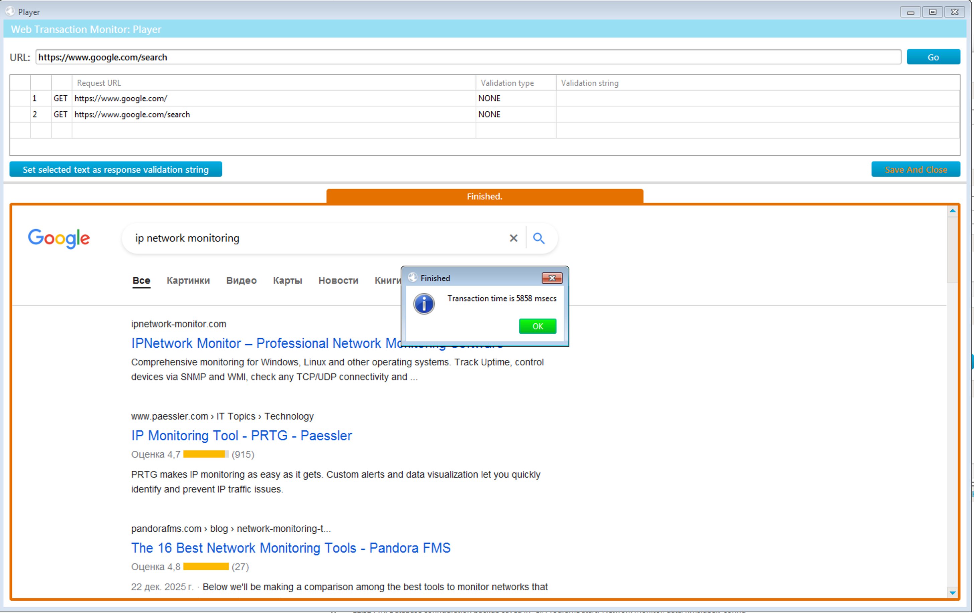The height and width of the screenshot is (613, 974).
Task: Close the Player window
Action: click(x=955, y=12)
